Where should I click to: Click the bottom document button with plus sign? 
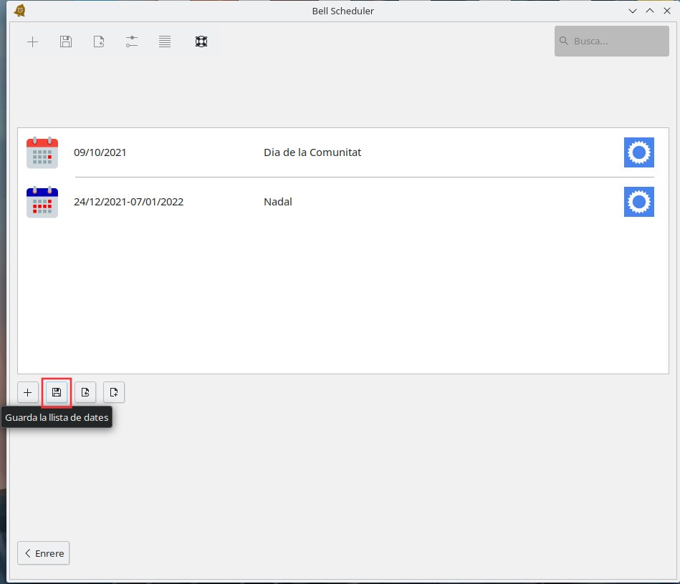114,392
